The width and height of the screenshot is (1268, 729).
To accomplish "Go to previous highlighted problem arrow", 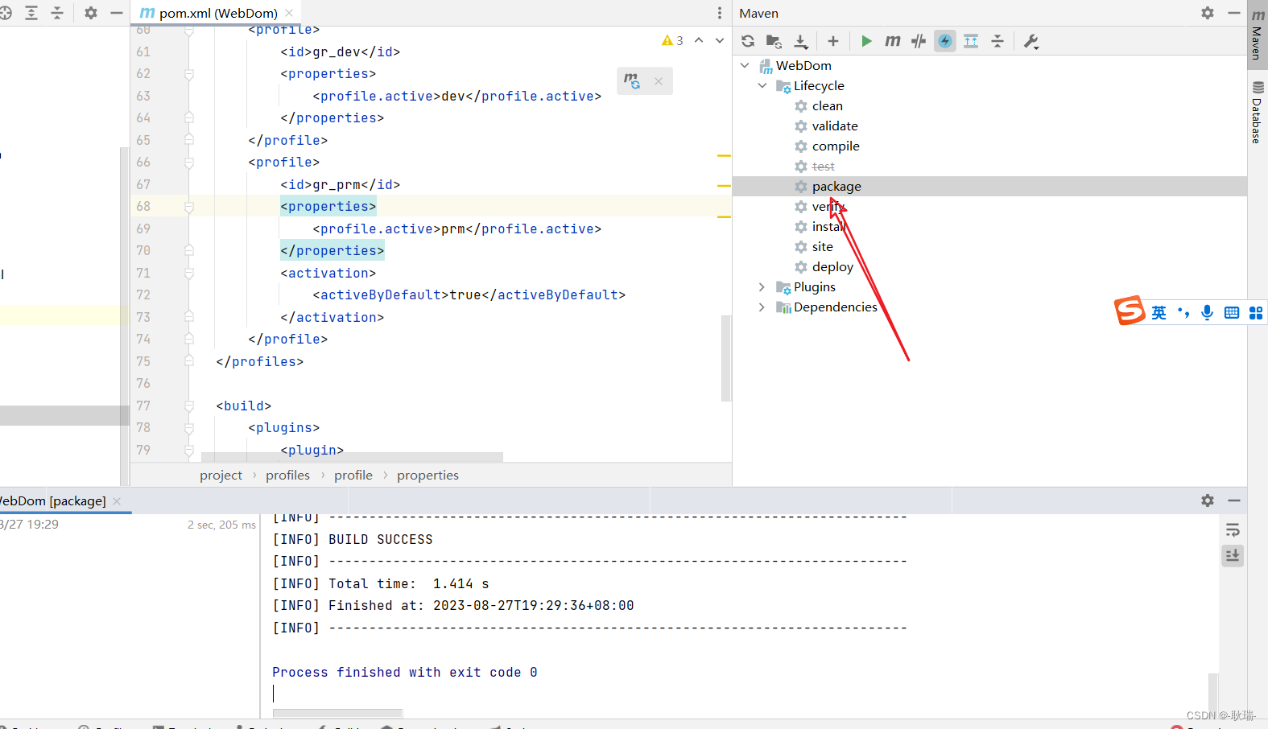I will point(699,40).
